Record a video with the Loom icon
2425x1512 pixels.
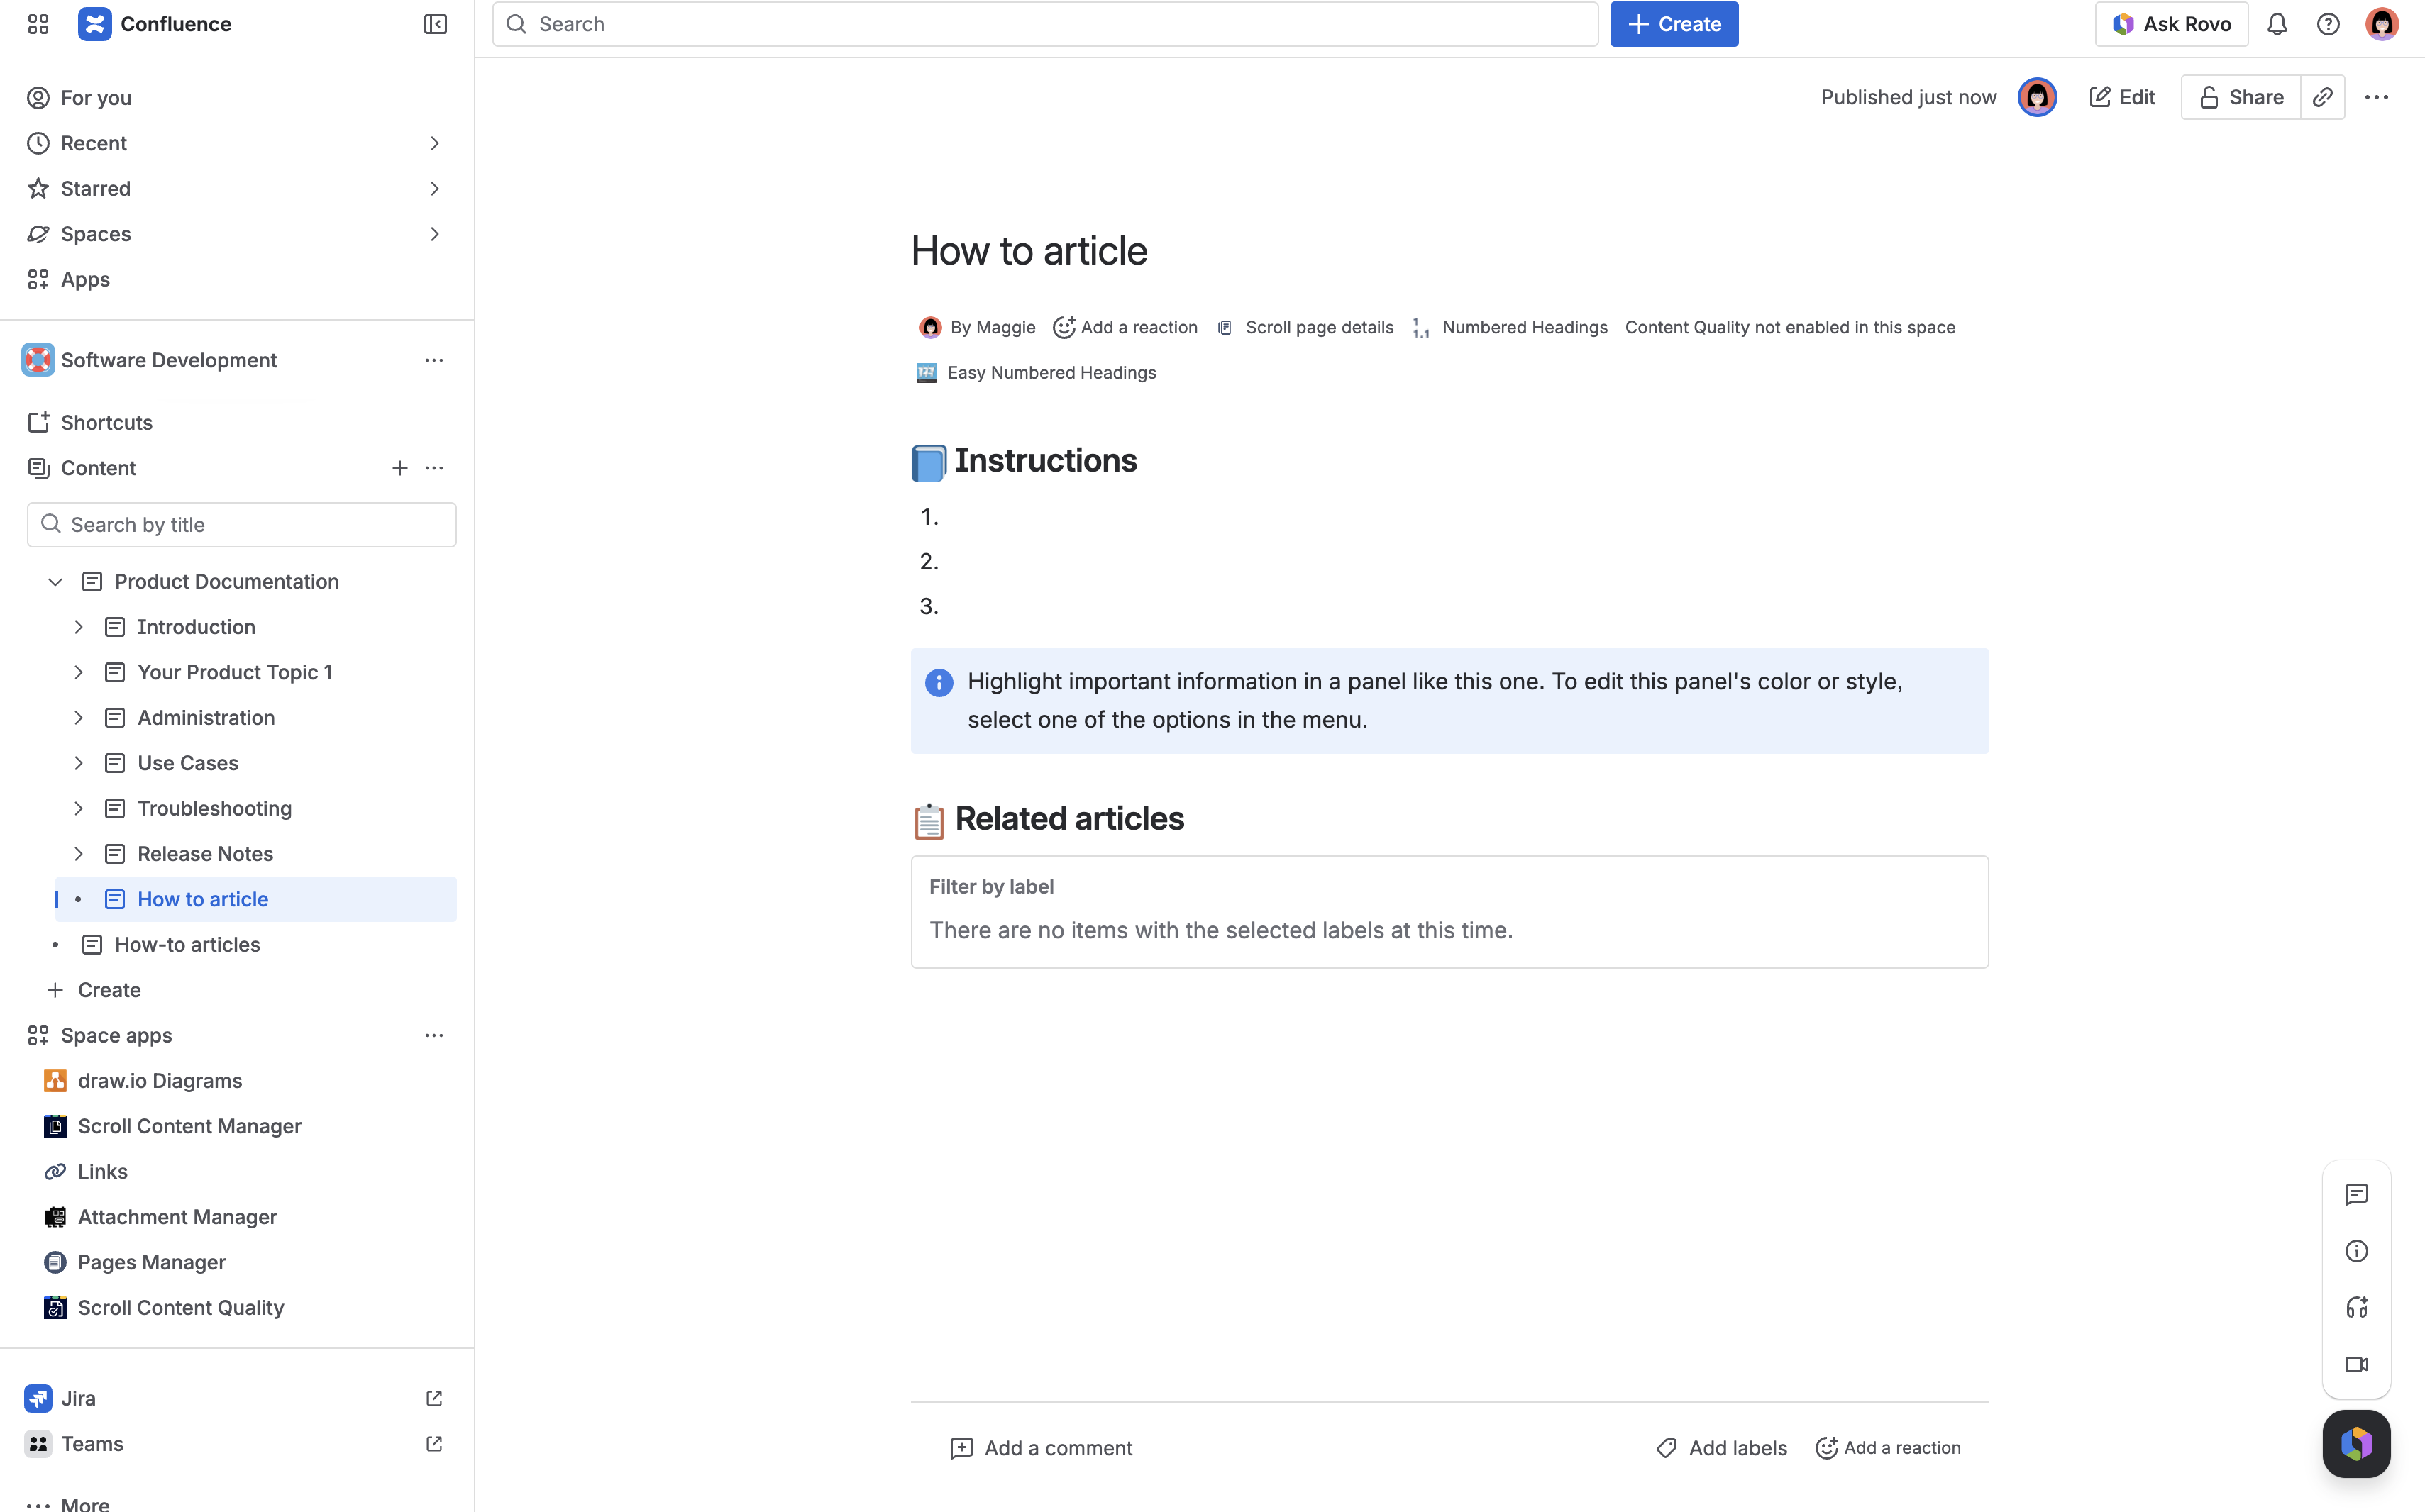pos(2357,1364)
